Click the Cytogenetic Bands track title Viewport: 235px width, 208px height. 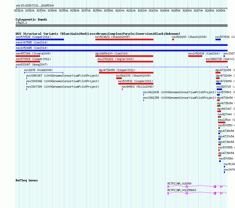click(31, 19)
